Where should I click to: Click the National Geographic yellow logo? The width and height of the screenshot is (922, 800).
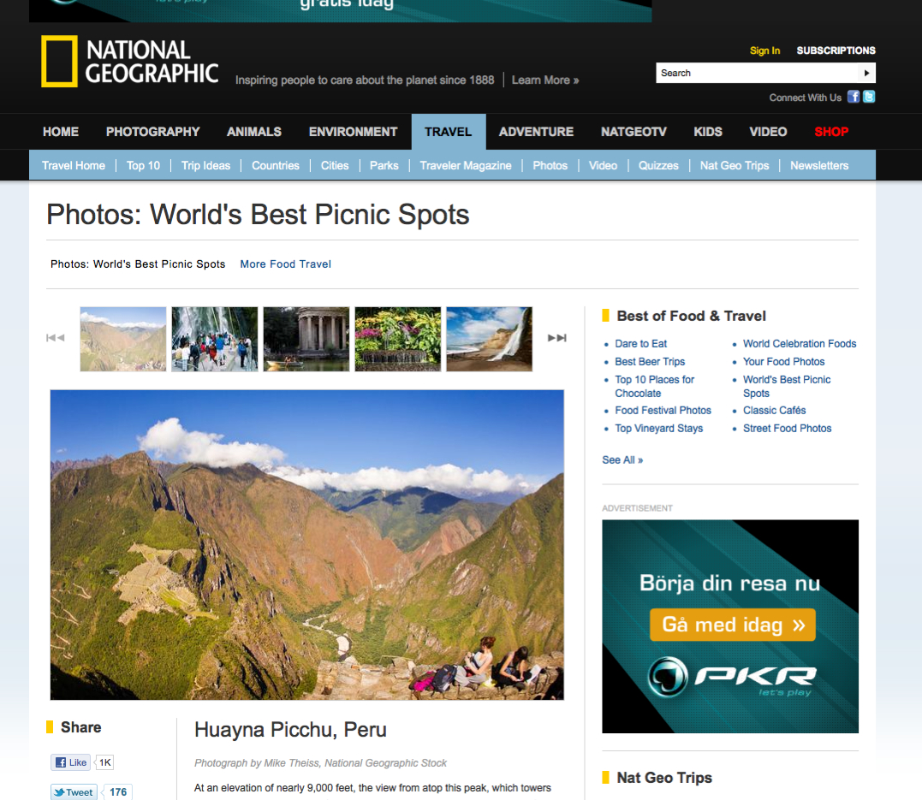59,61
